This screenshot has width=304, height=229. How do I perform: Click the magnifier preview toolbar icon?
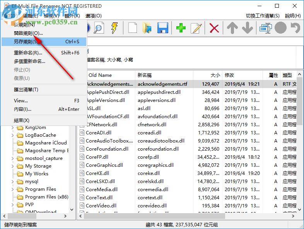click(99, 28)
